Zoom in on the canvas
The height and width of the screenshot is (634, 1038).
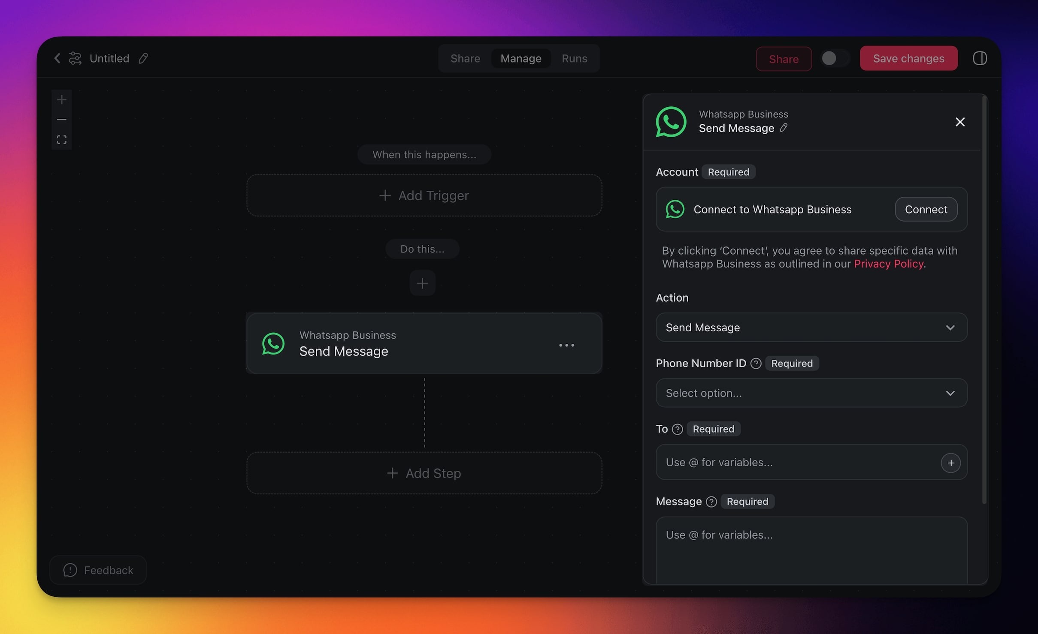click(x=62, y=100)
